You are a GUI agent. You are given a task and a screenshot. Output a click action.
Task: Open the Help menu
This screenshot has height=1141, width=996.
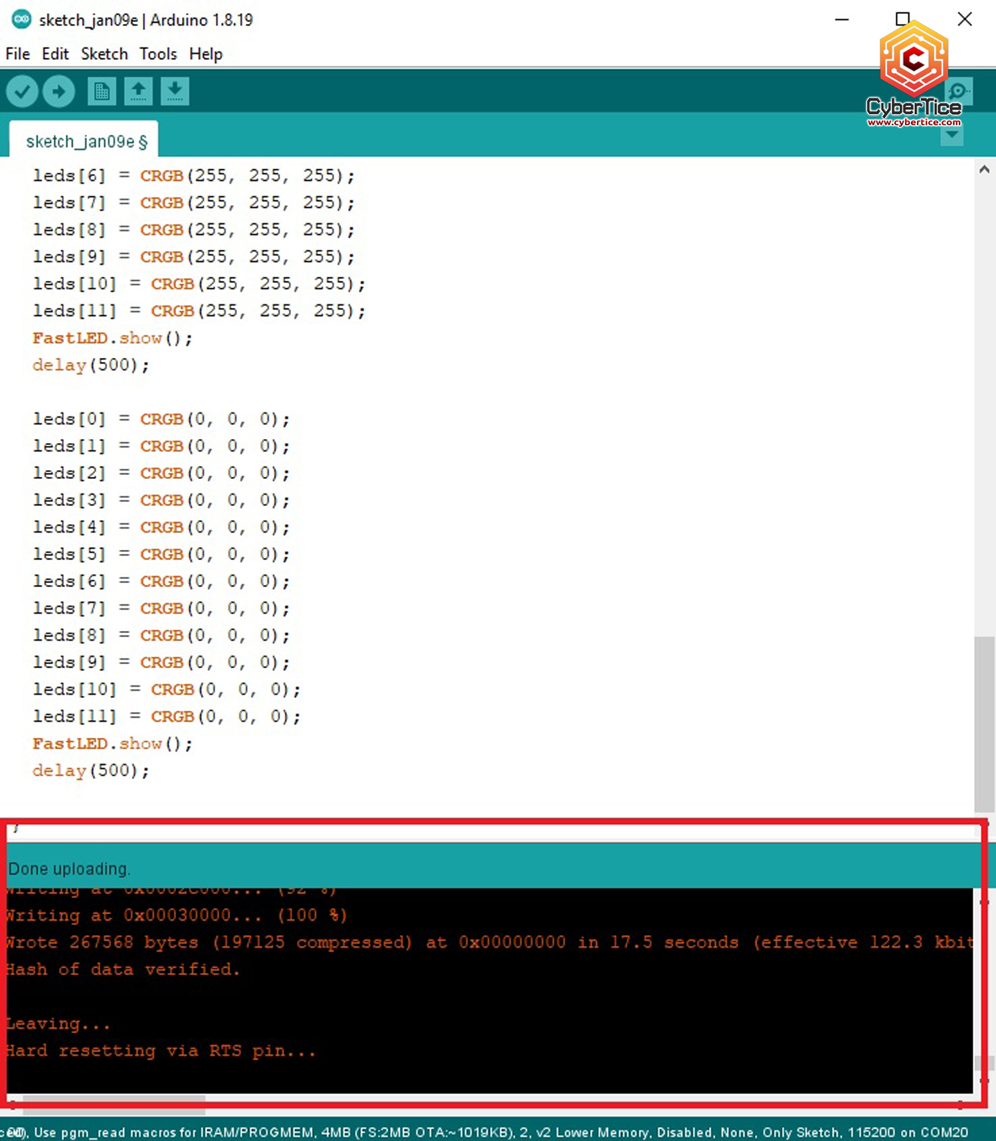pos(206,54)
